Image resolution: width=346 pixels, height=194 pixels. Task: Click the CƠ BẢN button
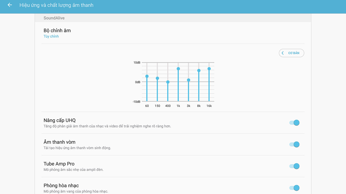click(x=291, y=53)
